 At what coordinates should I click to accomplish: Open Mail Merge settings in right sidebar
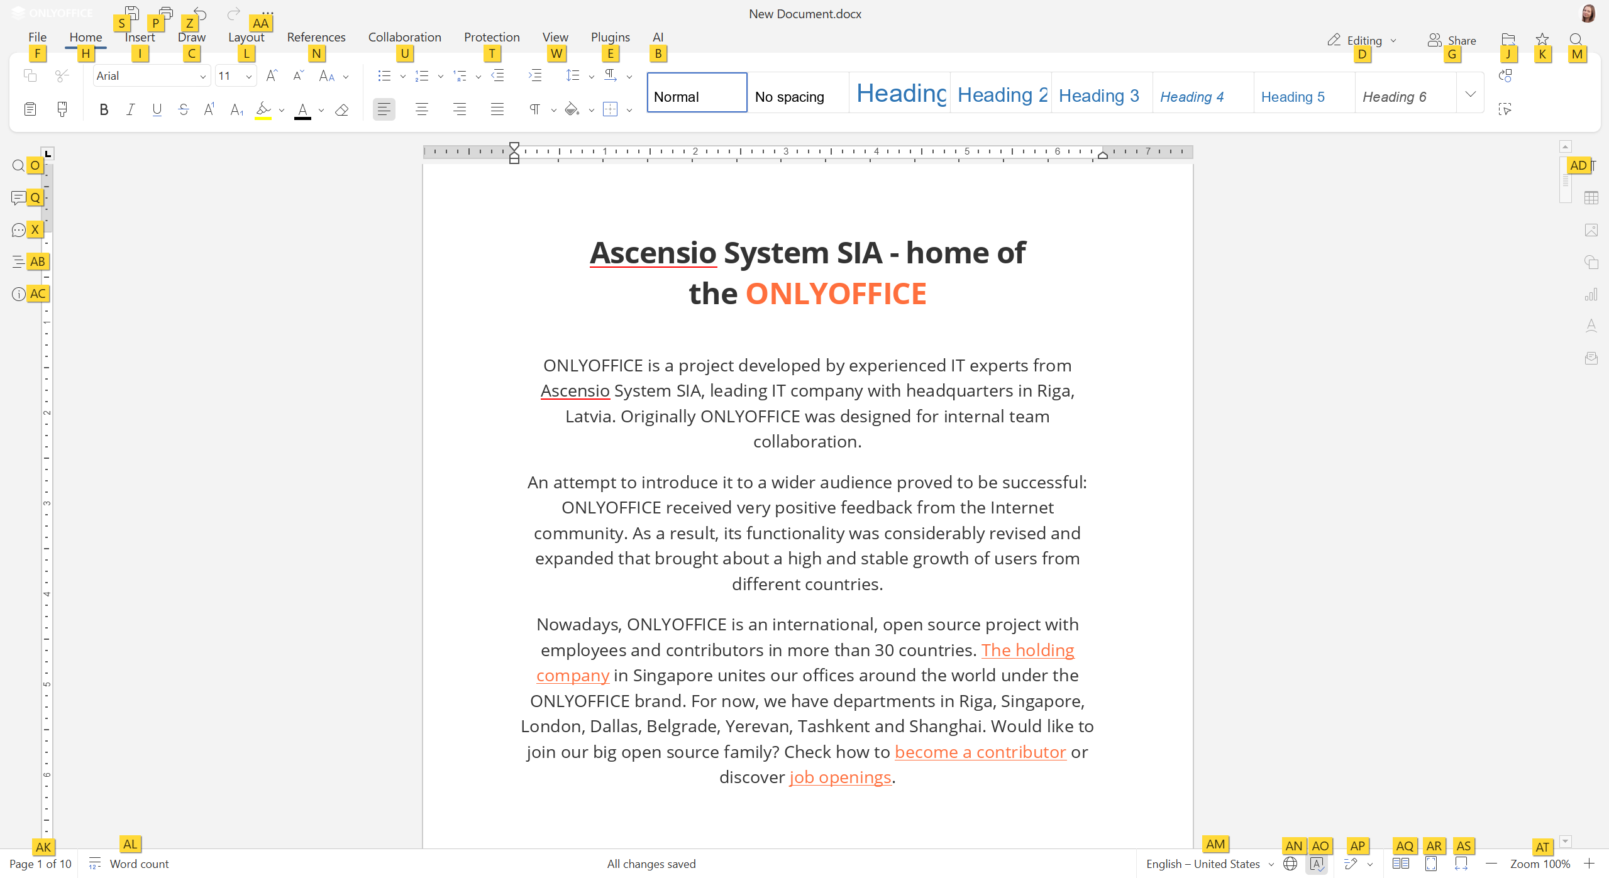tap(1591, 358)
